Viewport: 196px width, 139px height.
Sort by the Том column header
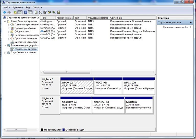point(48,18)
